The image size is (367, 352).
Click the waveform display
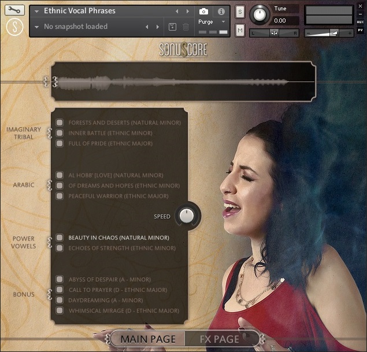pos(184,81)
